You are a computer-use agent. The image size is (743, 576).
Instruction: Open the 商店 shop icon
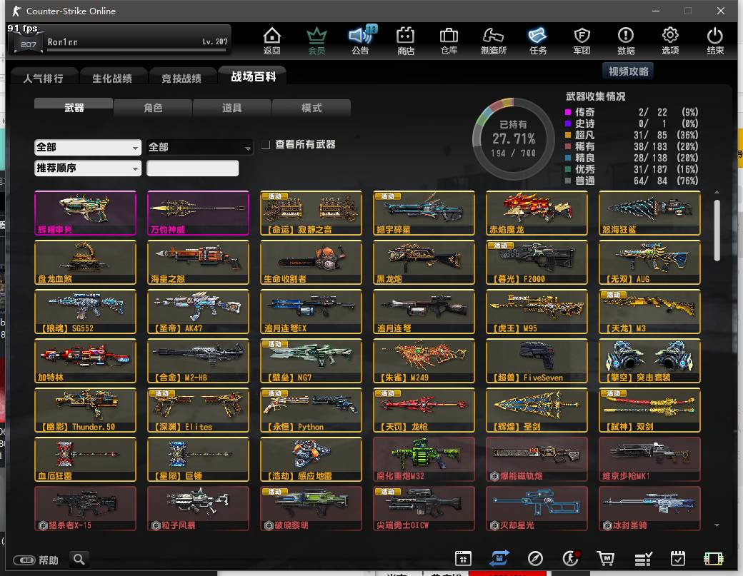coord(406,41)
